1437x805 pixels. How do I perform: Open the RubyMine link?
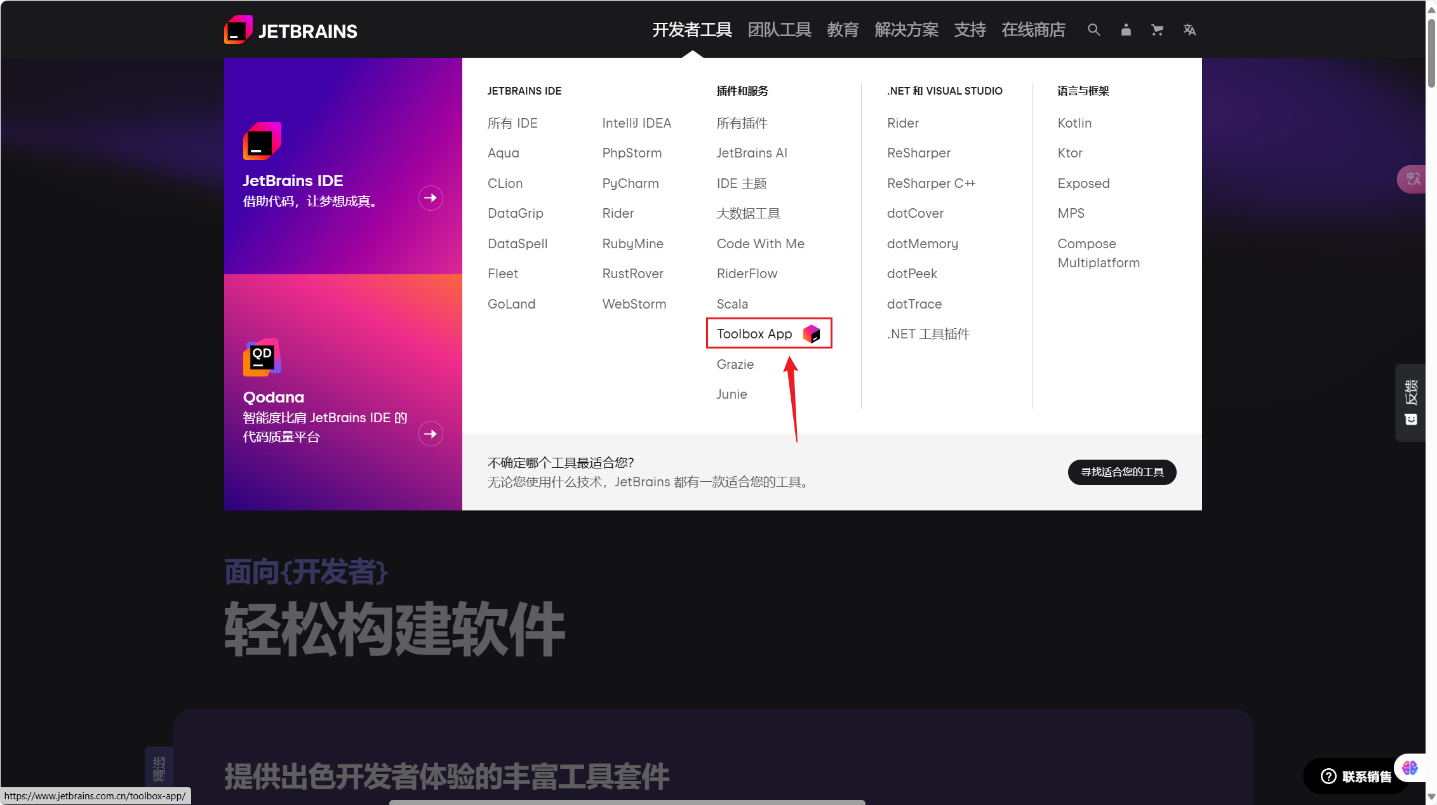633,244
